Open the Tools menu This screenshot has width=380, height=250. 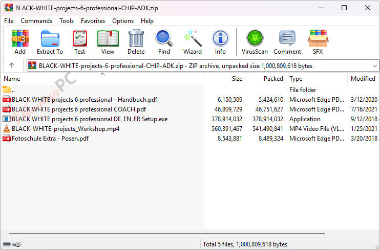67,21
